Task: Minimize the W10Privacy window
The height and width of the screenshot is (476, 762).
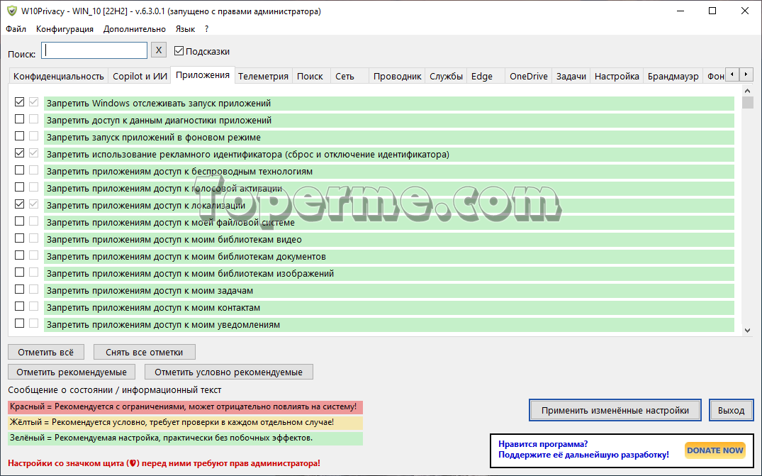Action: click(x=680, y=11)
